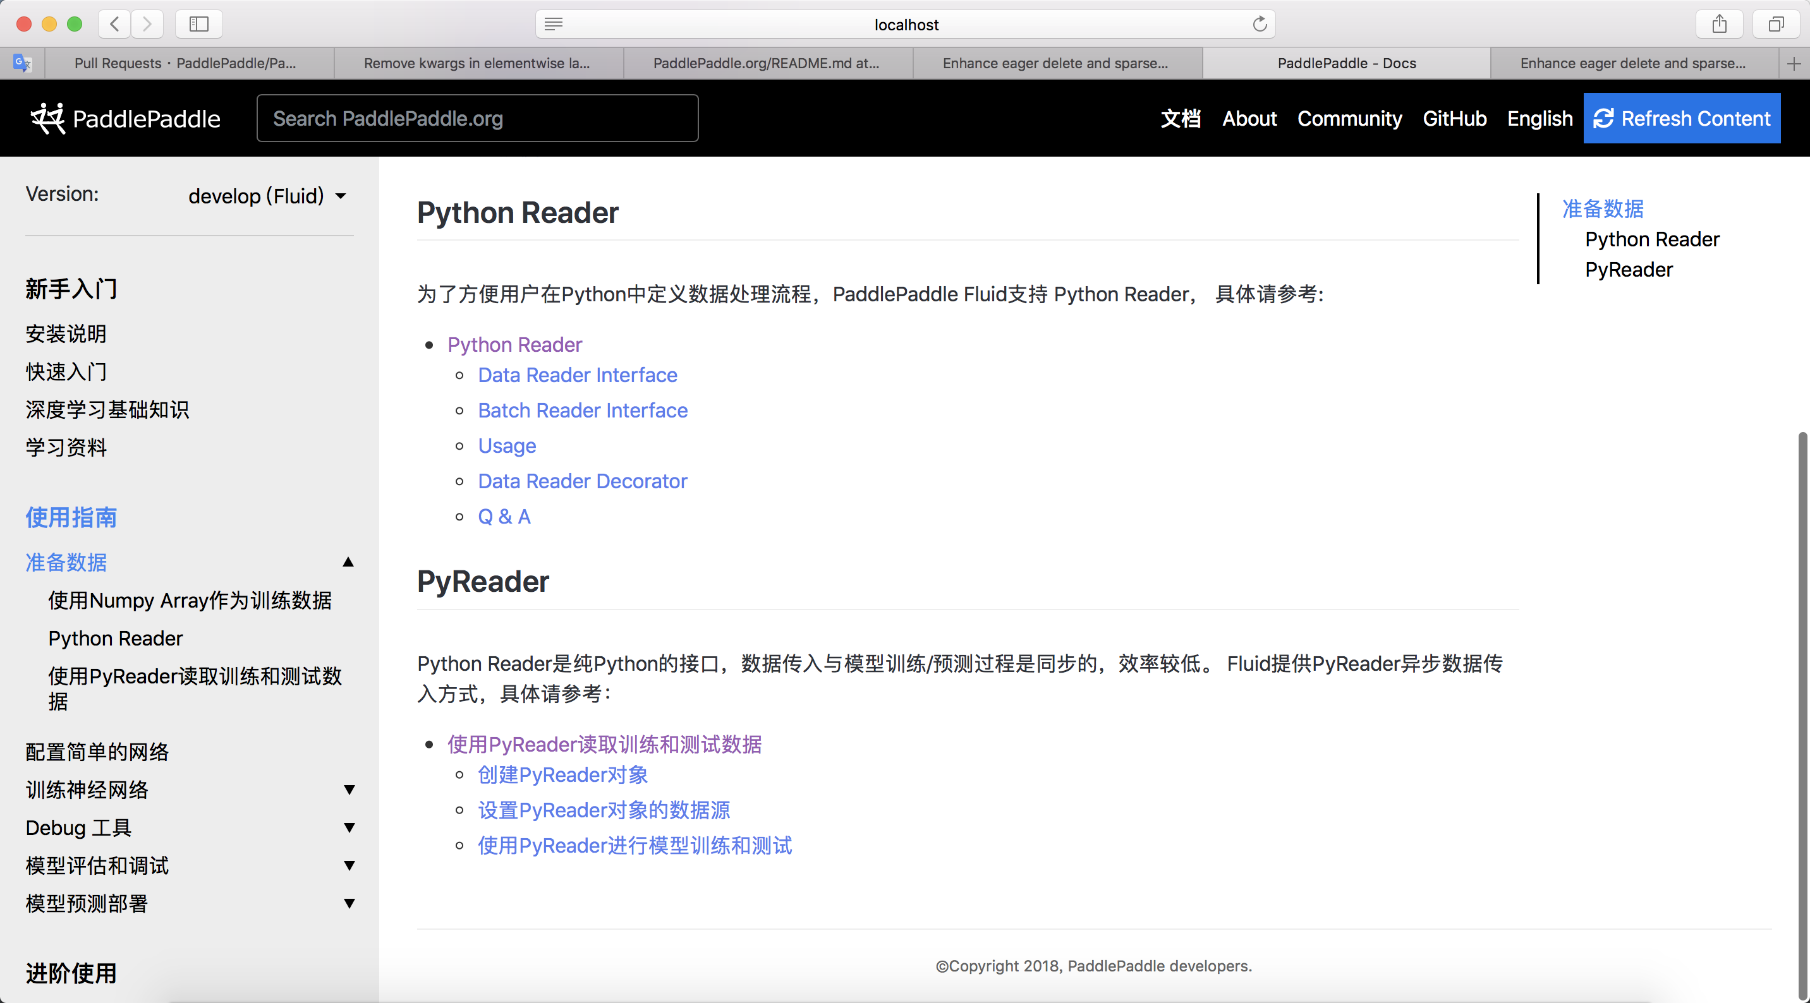Switch to Pull Requests PaddlePaddle tab
The image size is (1810, 1003).
190,63
